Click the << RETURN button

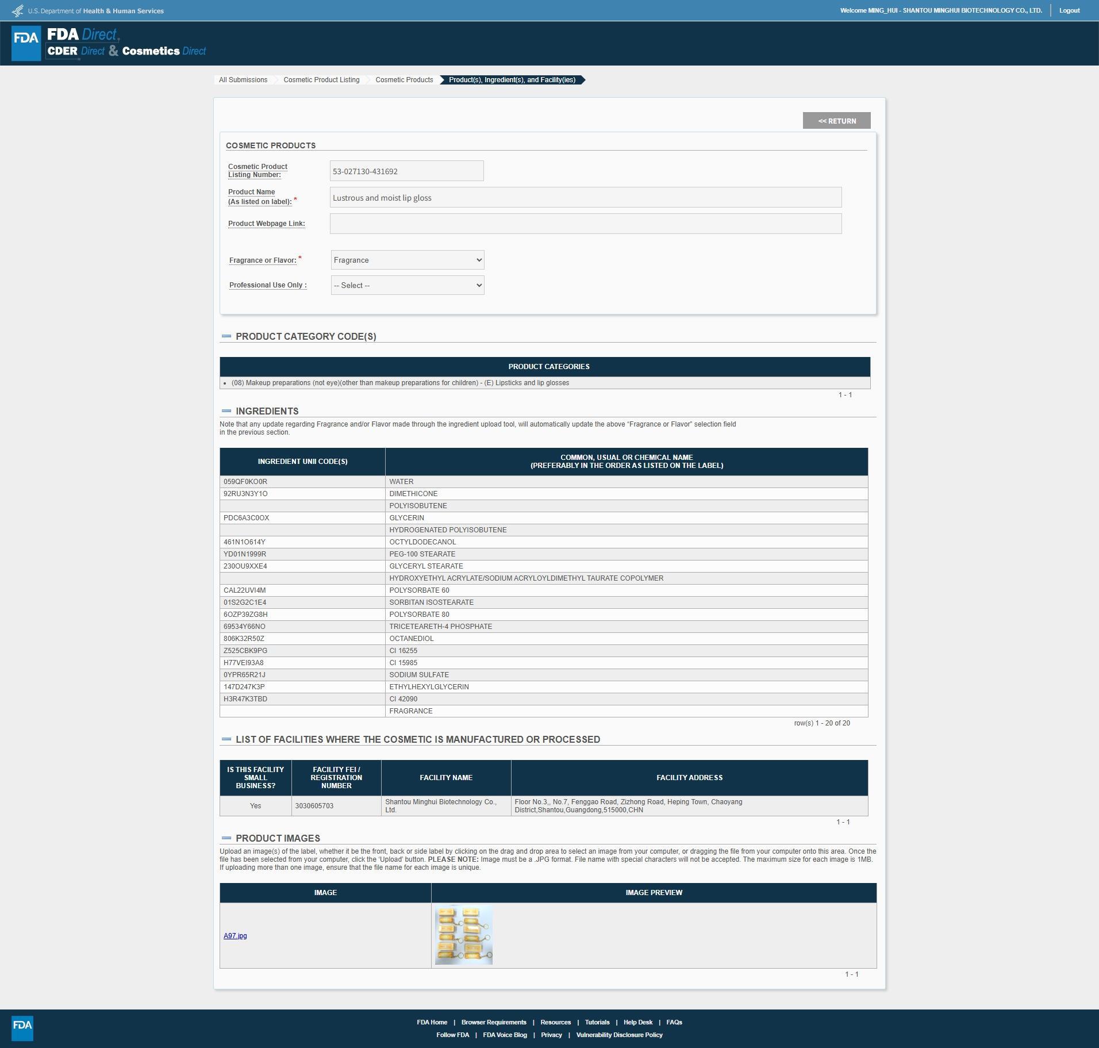[x=837, y=121]
